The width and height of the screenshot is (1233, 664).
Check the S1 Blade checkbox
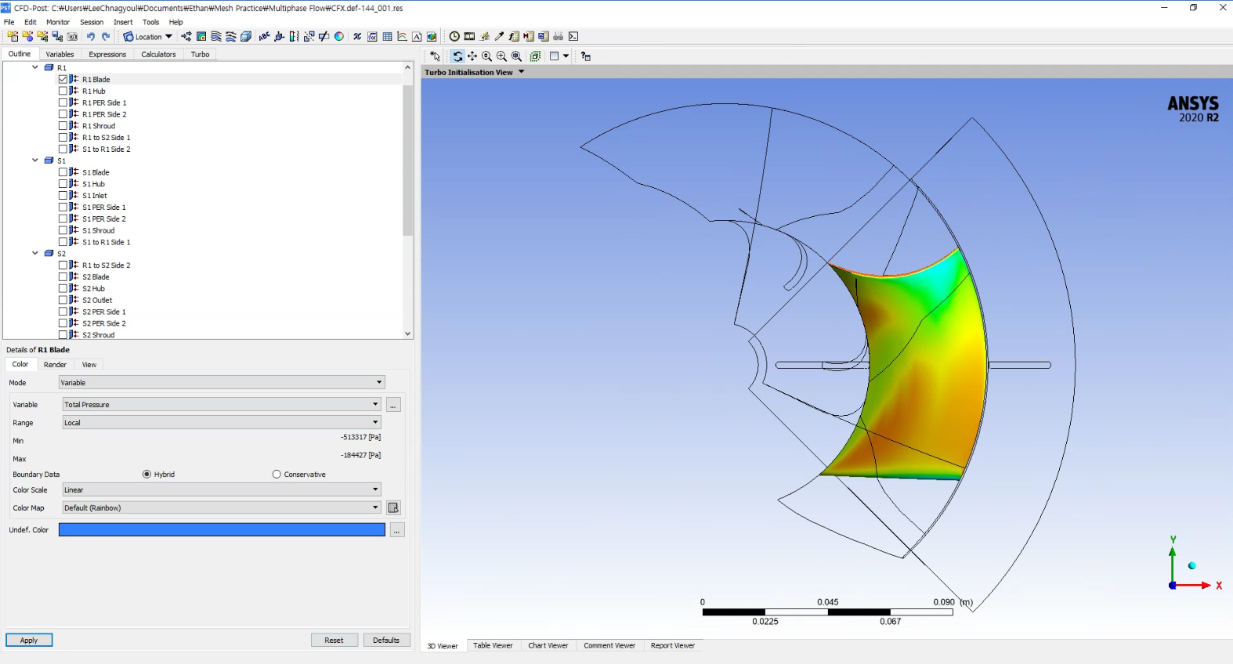(63, 172)
